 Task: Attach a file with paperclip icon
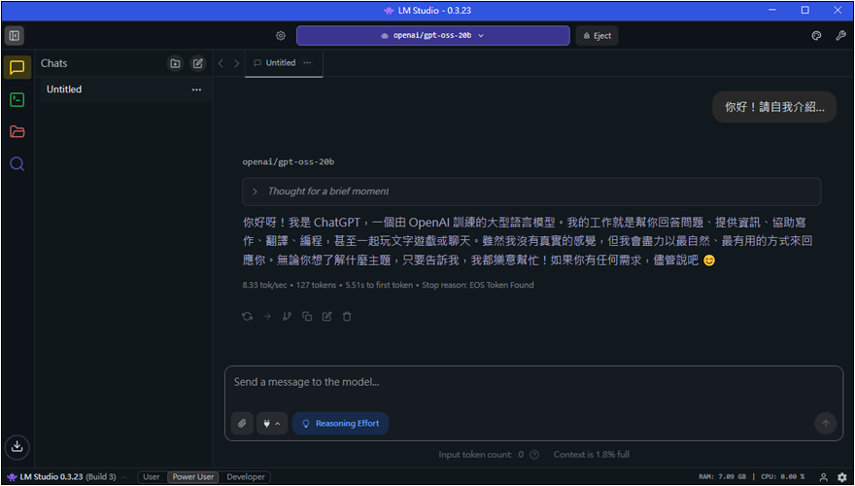pos(242,423)
